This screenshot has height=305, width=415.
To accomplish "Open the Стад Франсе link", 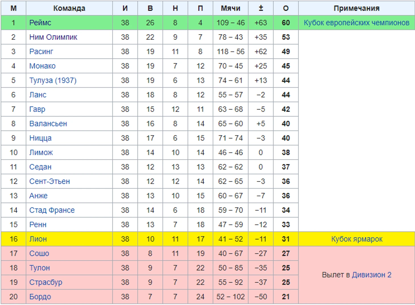I will 52,210.
